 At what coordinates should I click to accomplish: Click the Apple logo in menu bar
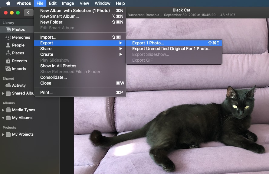(8, 3)
